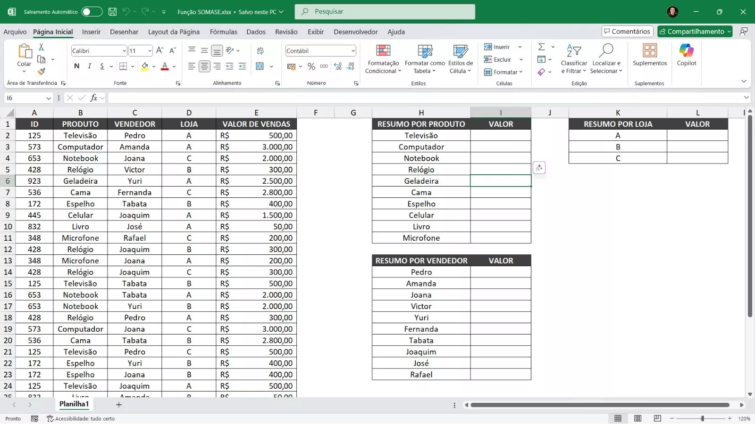Click the Format Painter brush icon

tap(42, 72)
